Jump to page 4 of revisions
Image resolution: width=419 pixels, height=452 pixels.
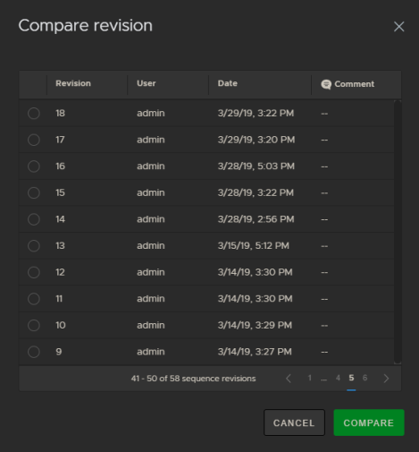pyautogui.click(x=338, y=378)
